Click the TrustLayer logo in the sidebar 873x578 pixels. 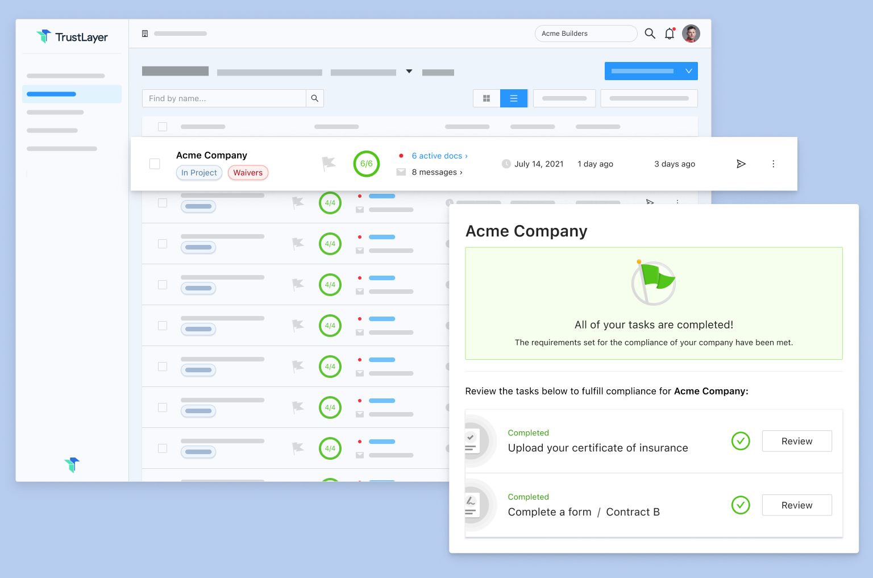point(72,36)
